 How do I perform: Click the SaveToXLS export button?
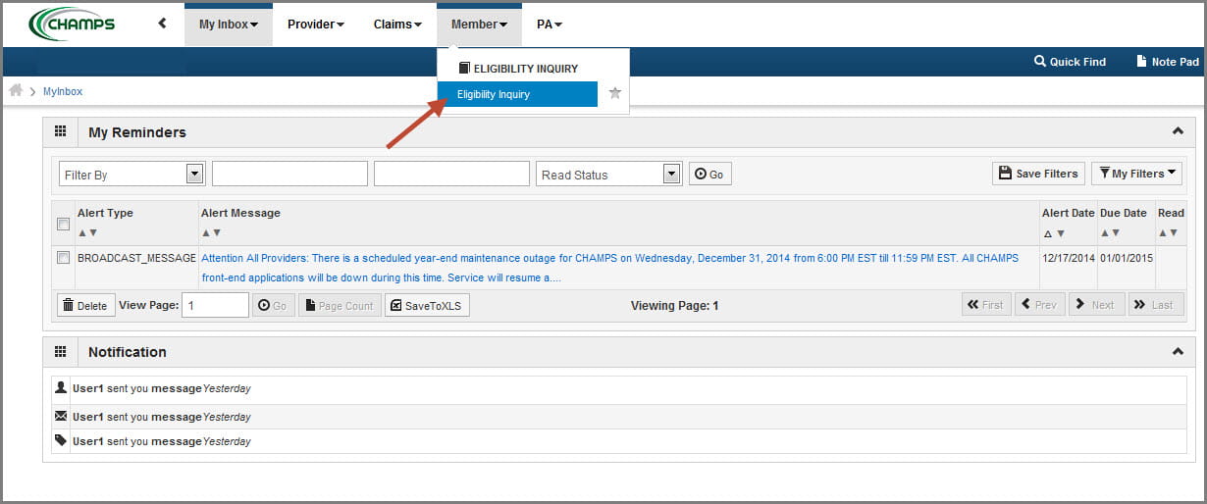point(428,305)
